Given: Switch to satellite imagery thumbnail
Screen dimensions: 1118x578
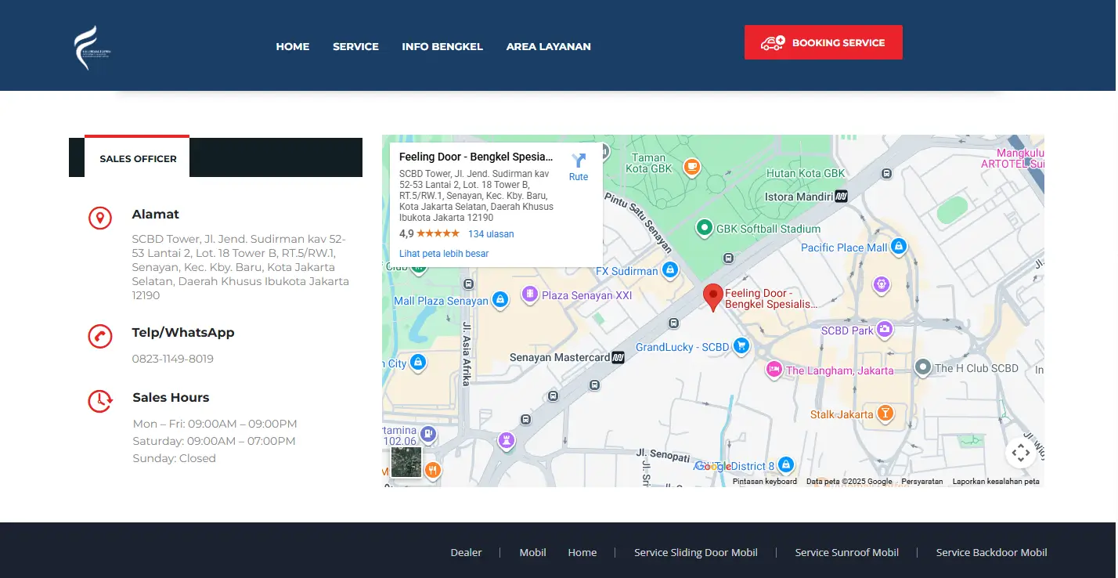Looking at the screenshot, I should (406, 462).
